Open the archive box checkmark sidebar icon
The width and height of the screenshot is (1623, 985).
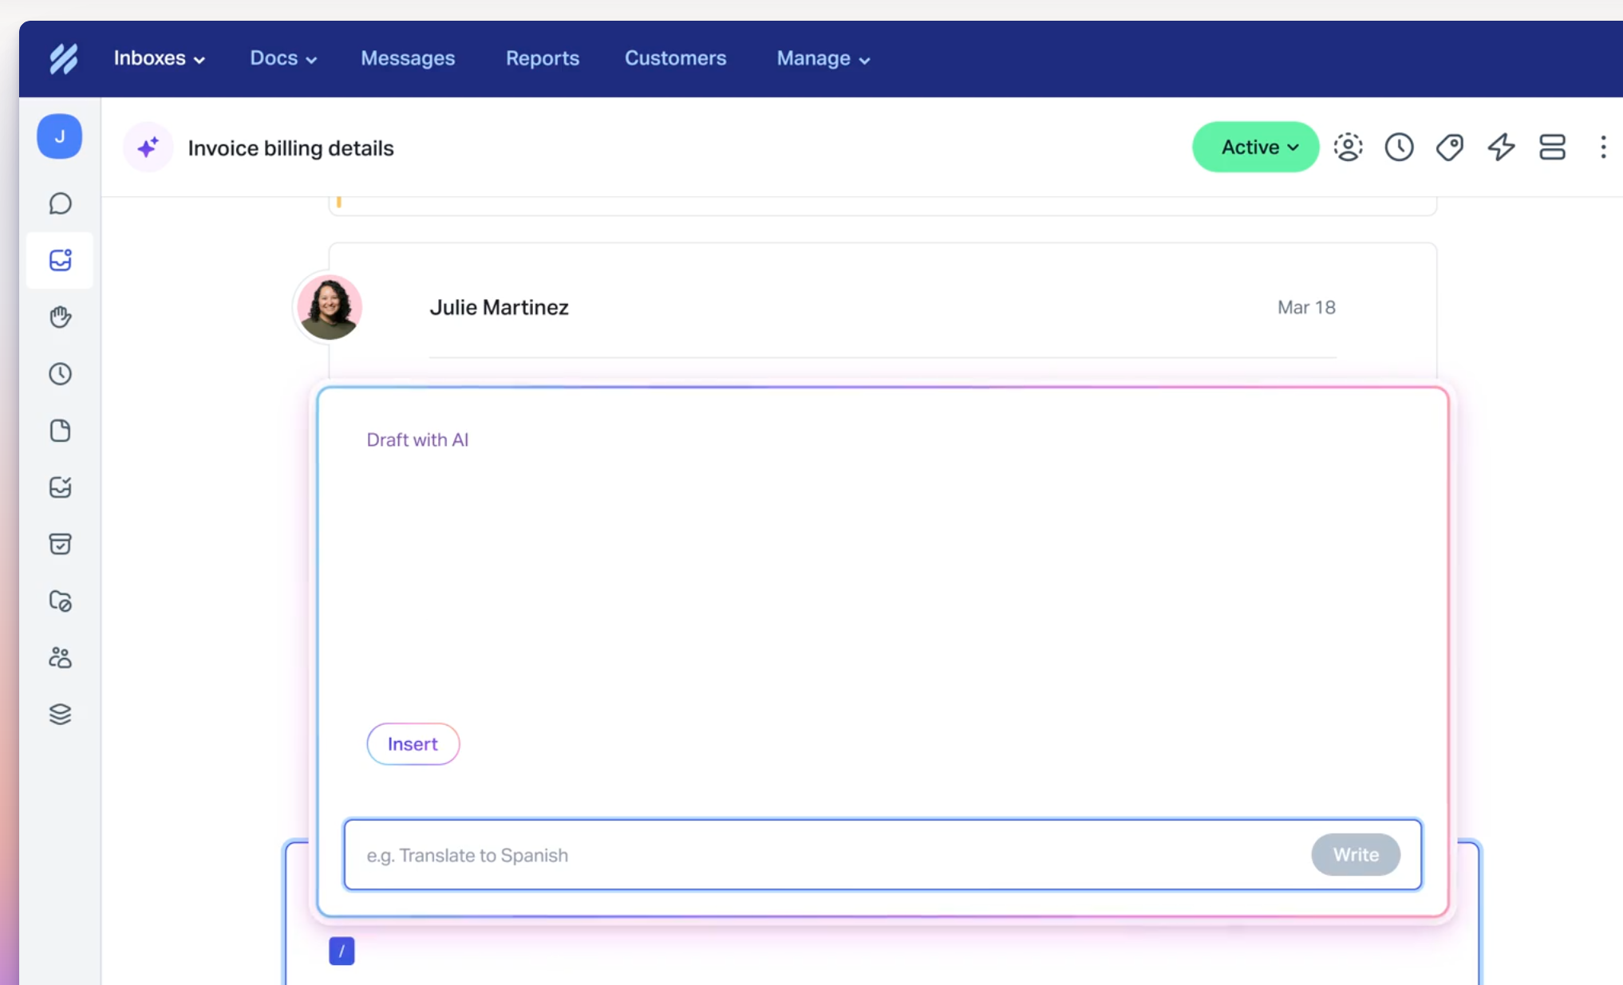click(x=60, y=544)
